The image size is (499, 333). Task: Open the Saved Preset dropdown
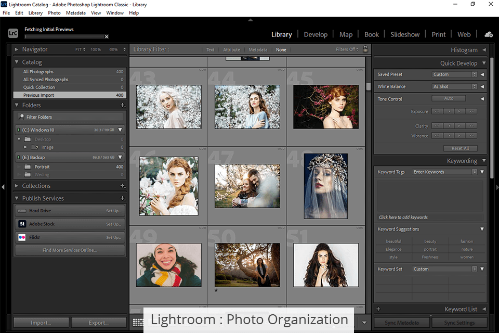tap(454, 74)
